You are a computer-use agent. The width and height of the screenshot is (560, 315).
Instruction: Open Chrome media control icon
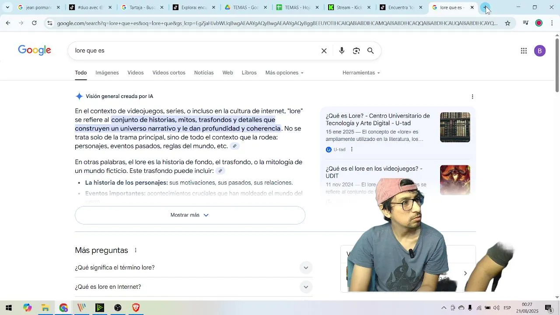pos(526,23)
